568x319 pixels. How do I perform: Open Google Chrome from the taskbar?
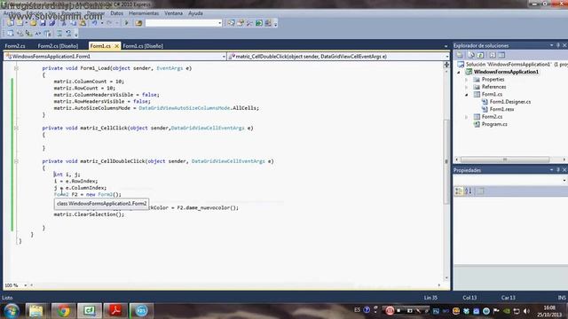pyautogui.click(x=63, y=311)
